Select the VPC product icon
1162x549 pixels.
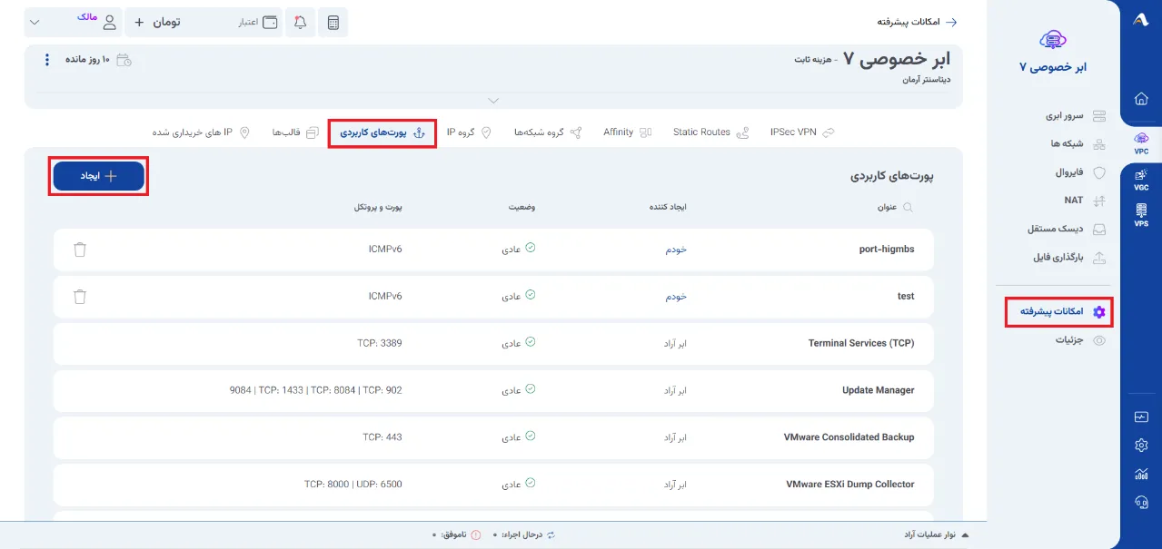tap(1141, 143)
